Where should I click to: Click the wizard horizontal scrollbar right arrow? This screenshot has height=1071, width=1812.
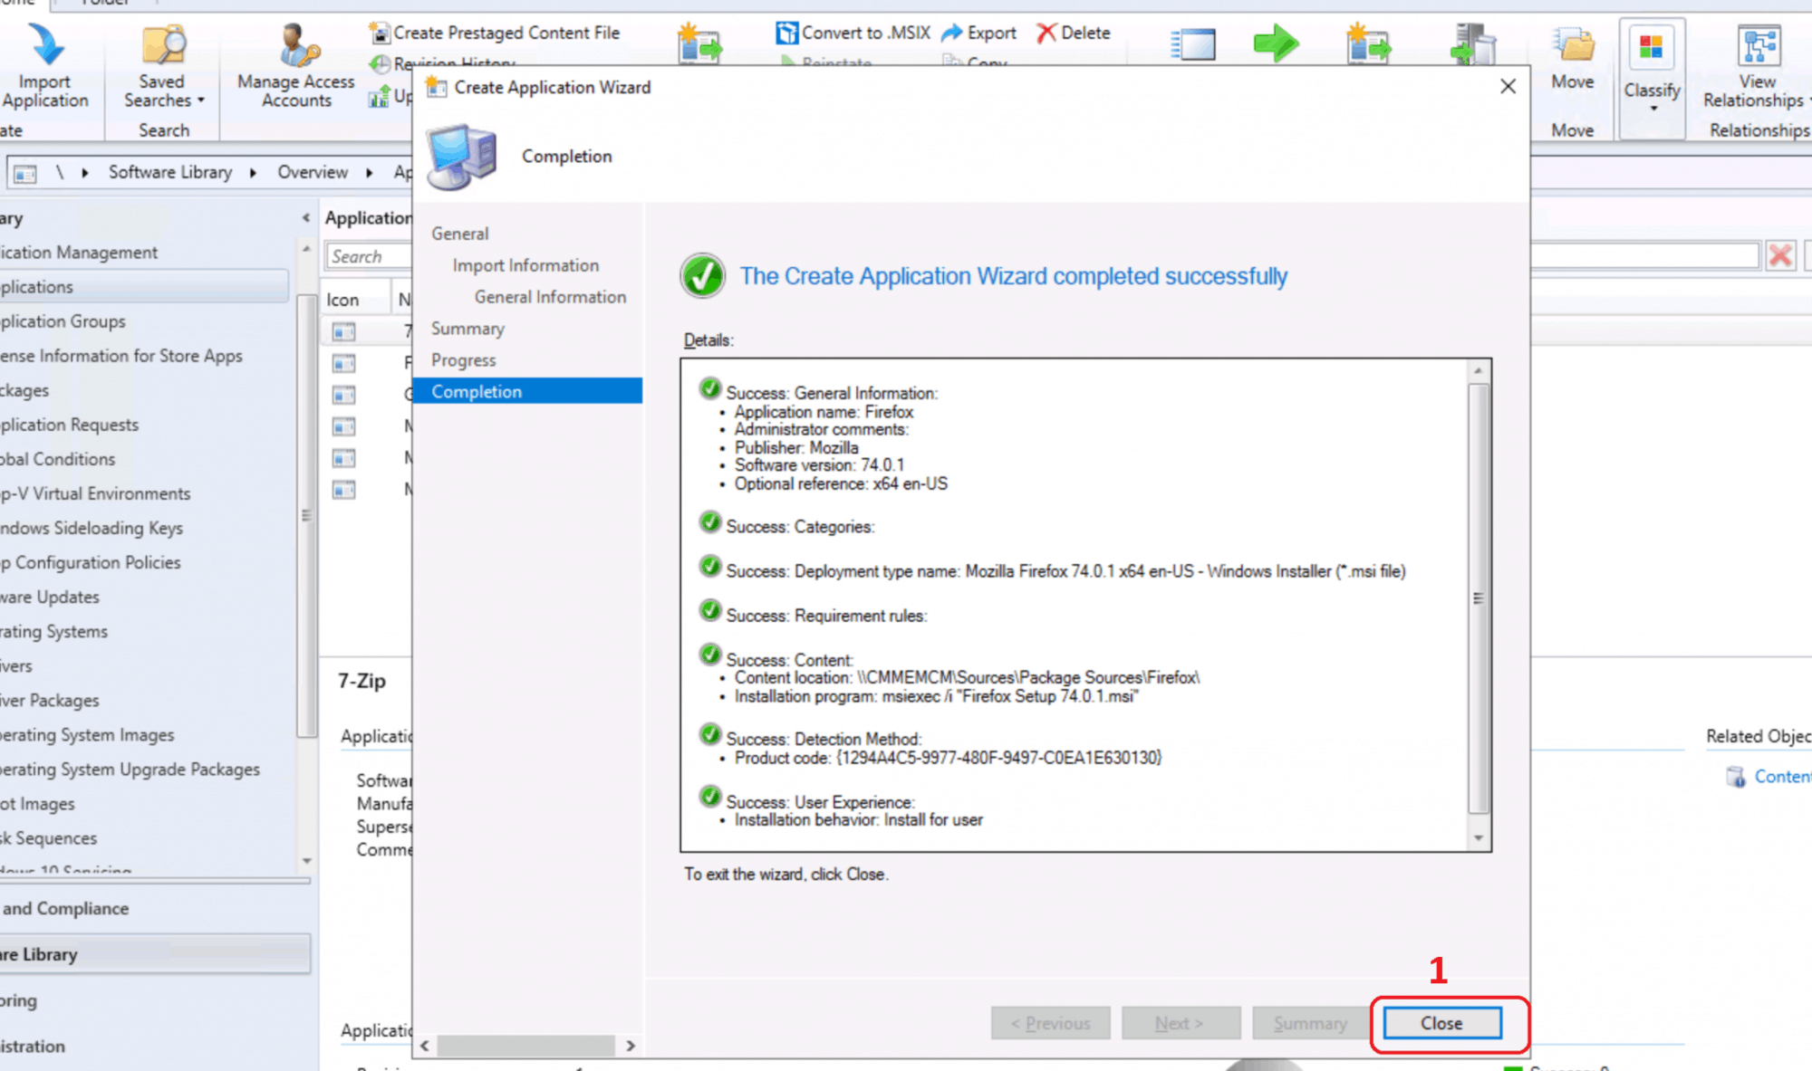pyautogui.click(x=631, y=1046)
